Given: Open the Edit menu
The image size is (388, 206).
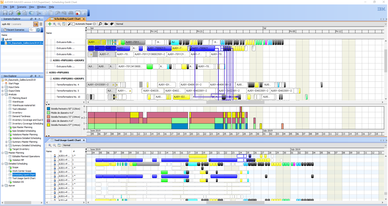Looking at the screenshot, I should click(12, 7).
